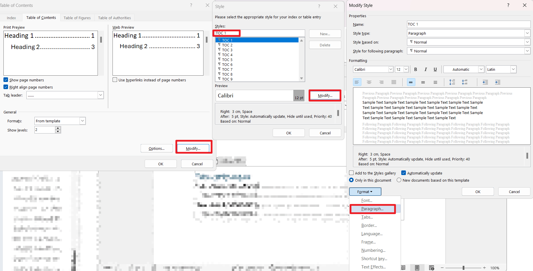This screenshot has width=533, height=271.
Task: Align paragraph left in Modify Style
Action: point(357,82)
